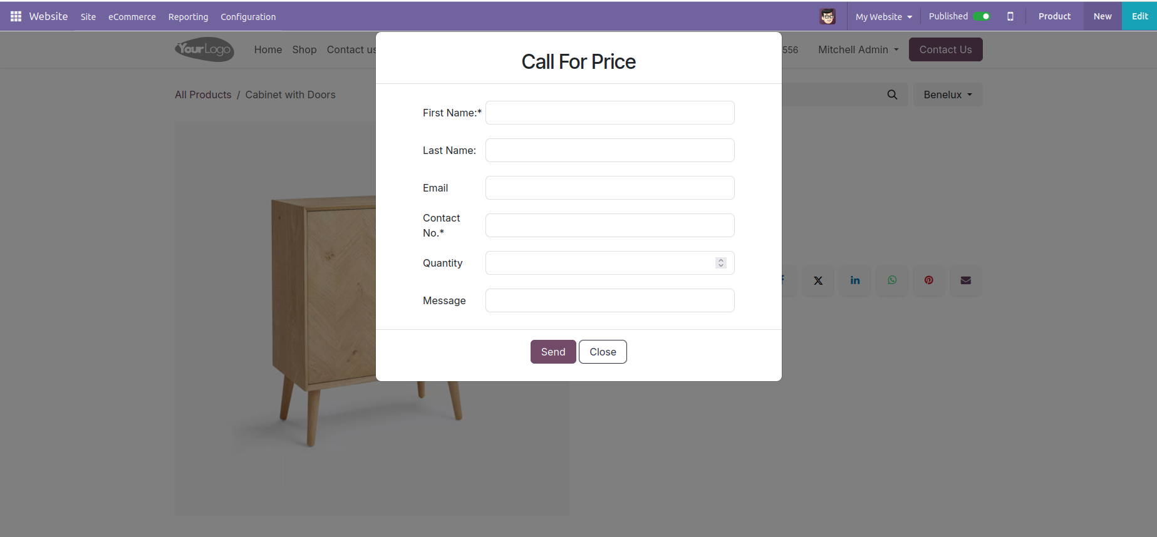Share product via WhatsApp
Image resolution: width=1157 pixels, height=537 pixels.
pos(892,280)
